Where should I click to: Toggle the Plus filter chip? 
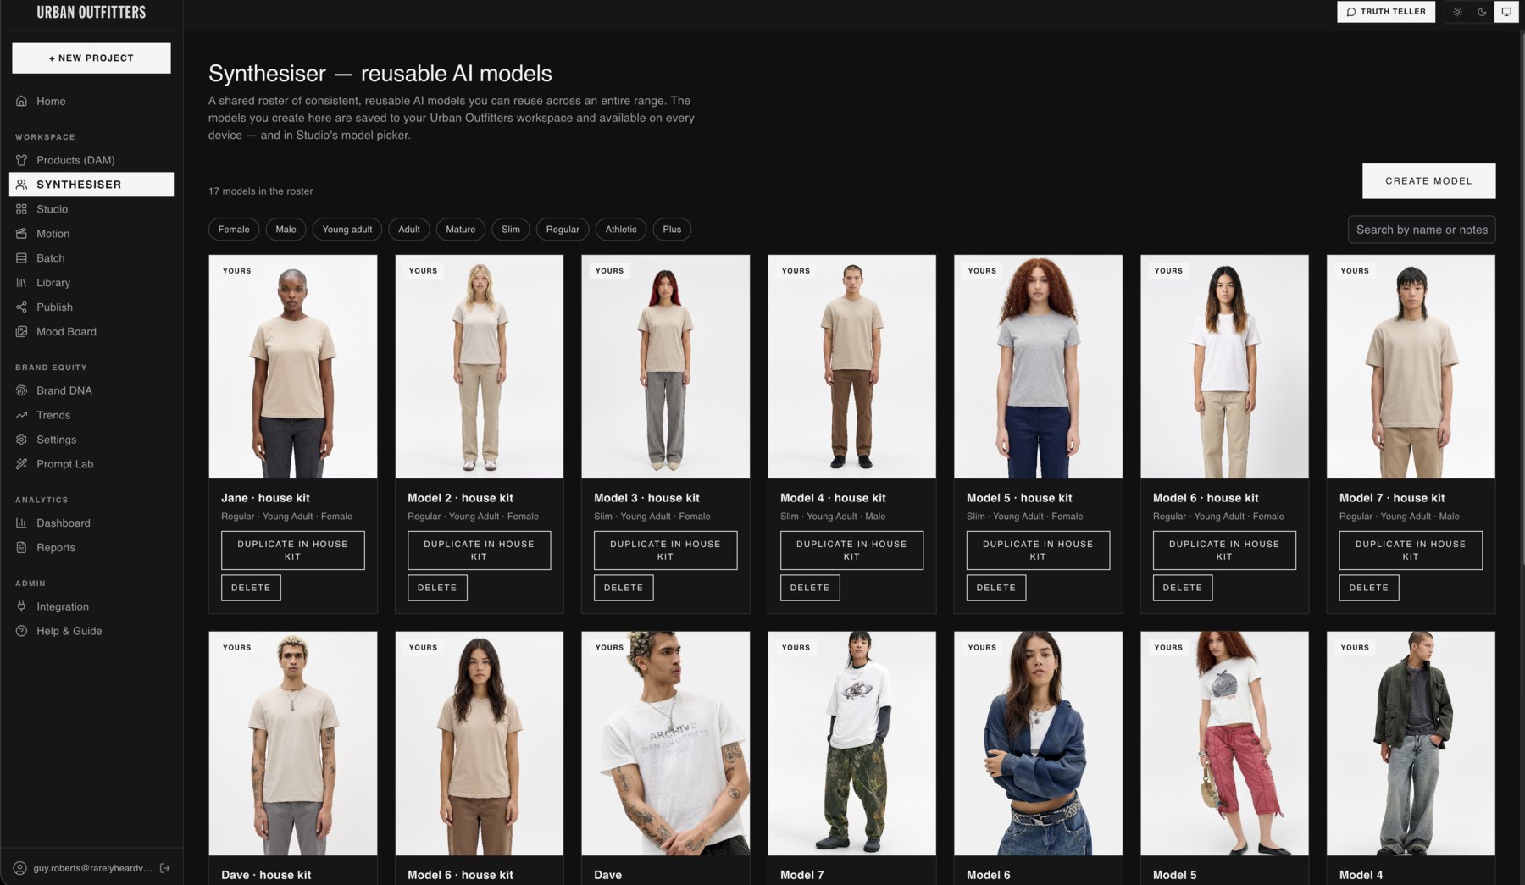[x=672, y=230]
